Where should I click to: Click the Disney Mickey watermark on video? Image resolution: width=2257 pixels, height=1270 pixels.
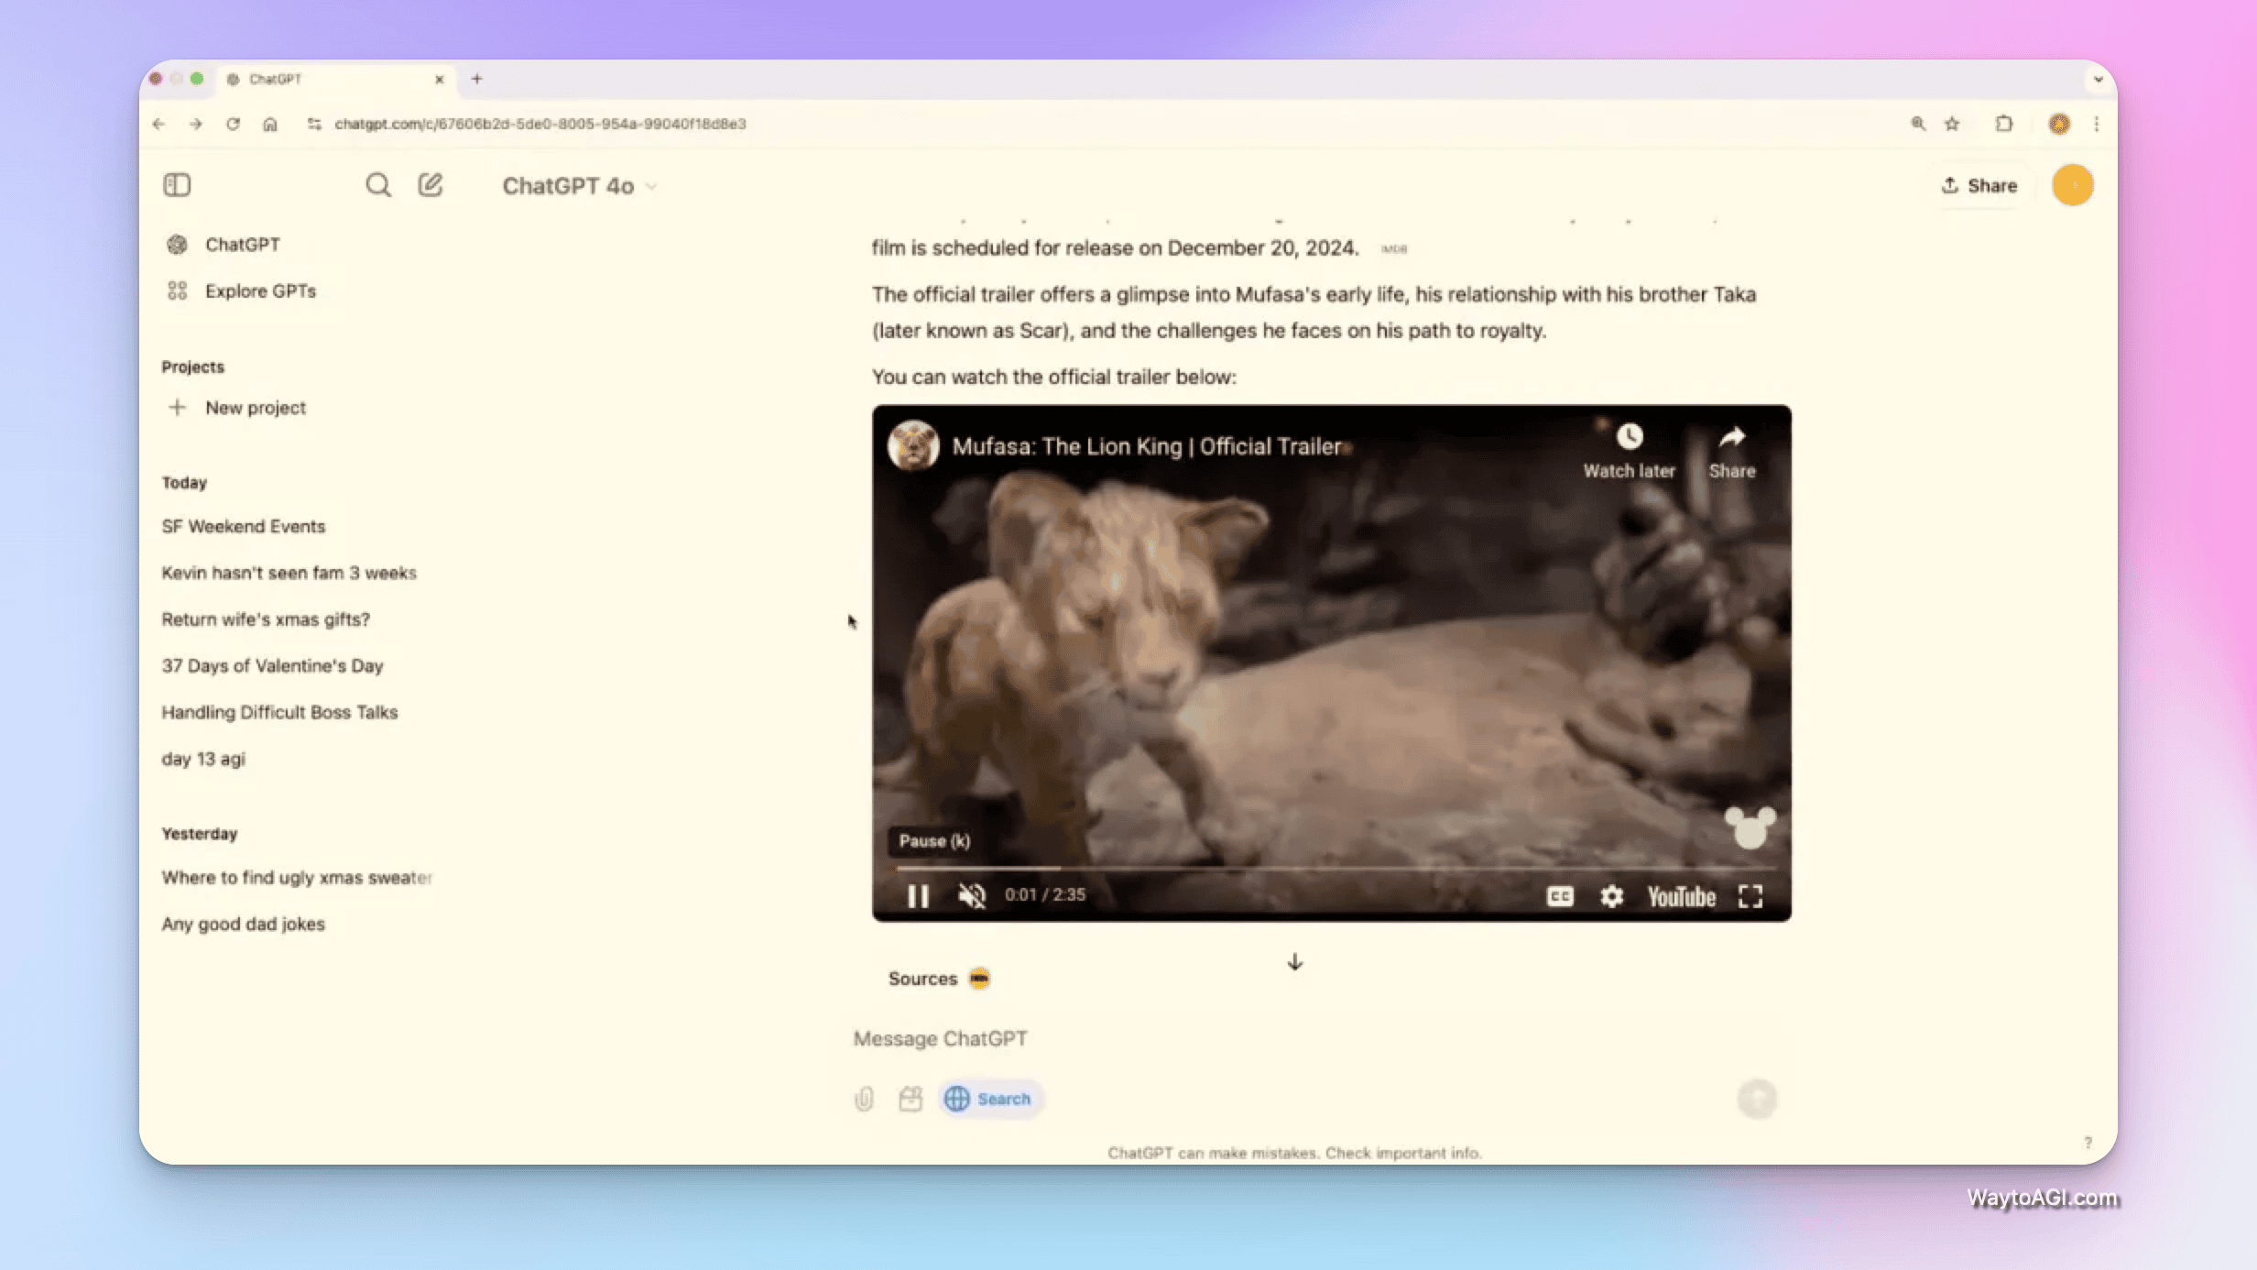[x=1750, y=828]
